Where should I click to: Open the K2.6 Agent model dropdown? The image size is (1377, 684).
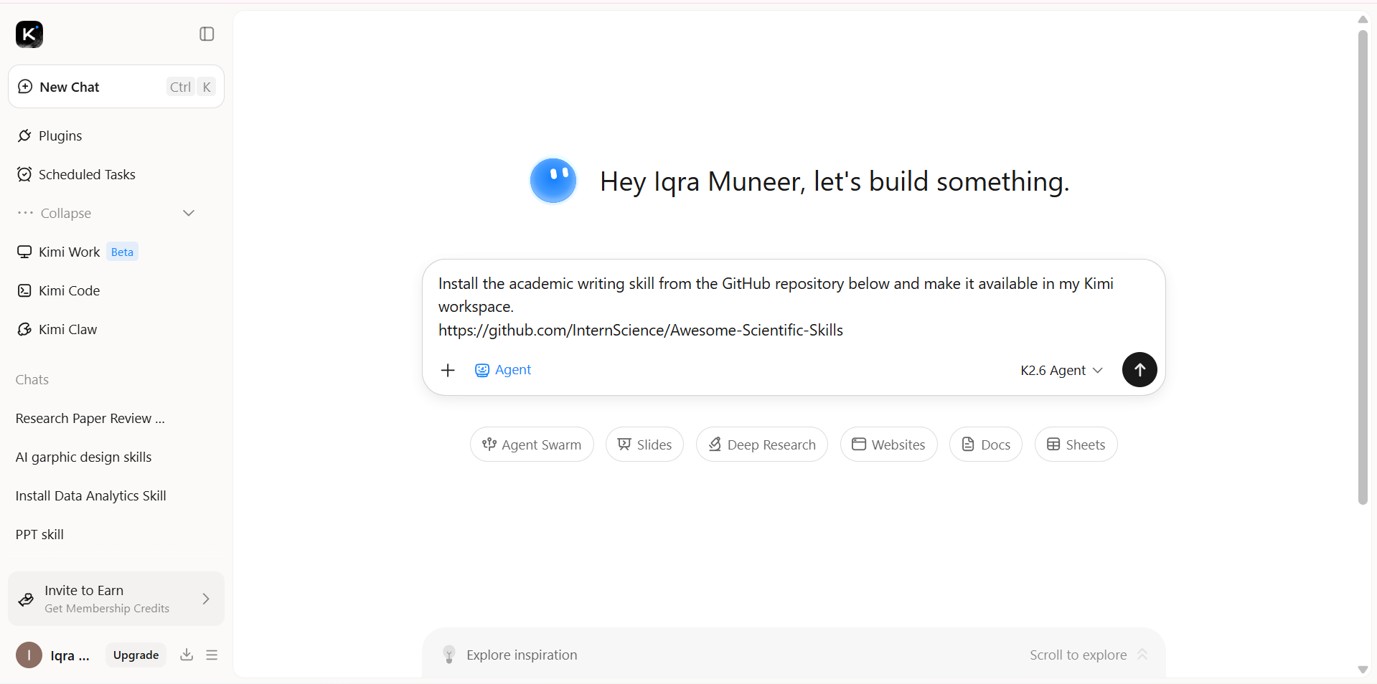tap(1061, 370)
